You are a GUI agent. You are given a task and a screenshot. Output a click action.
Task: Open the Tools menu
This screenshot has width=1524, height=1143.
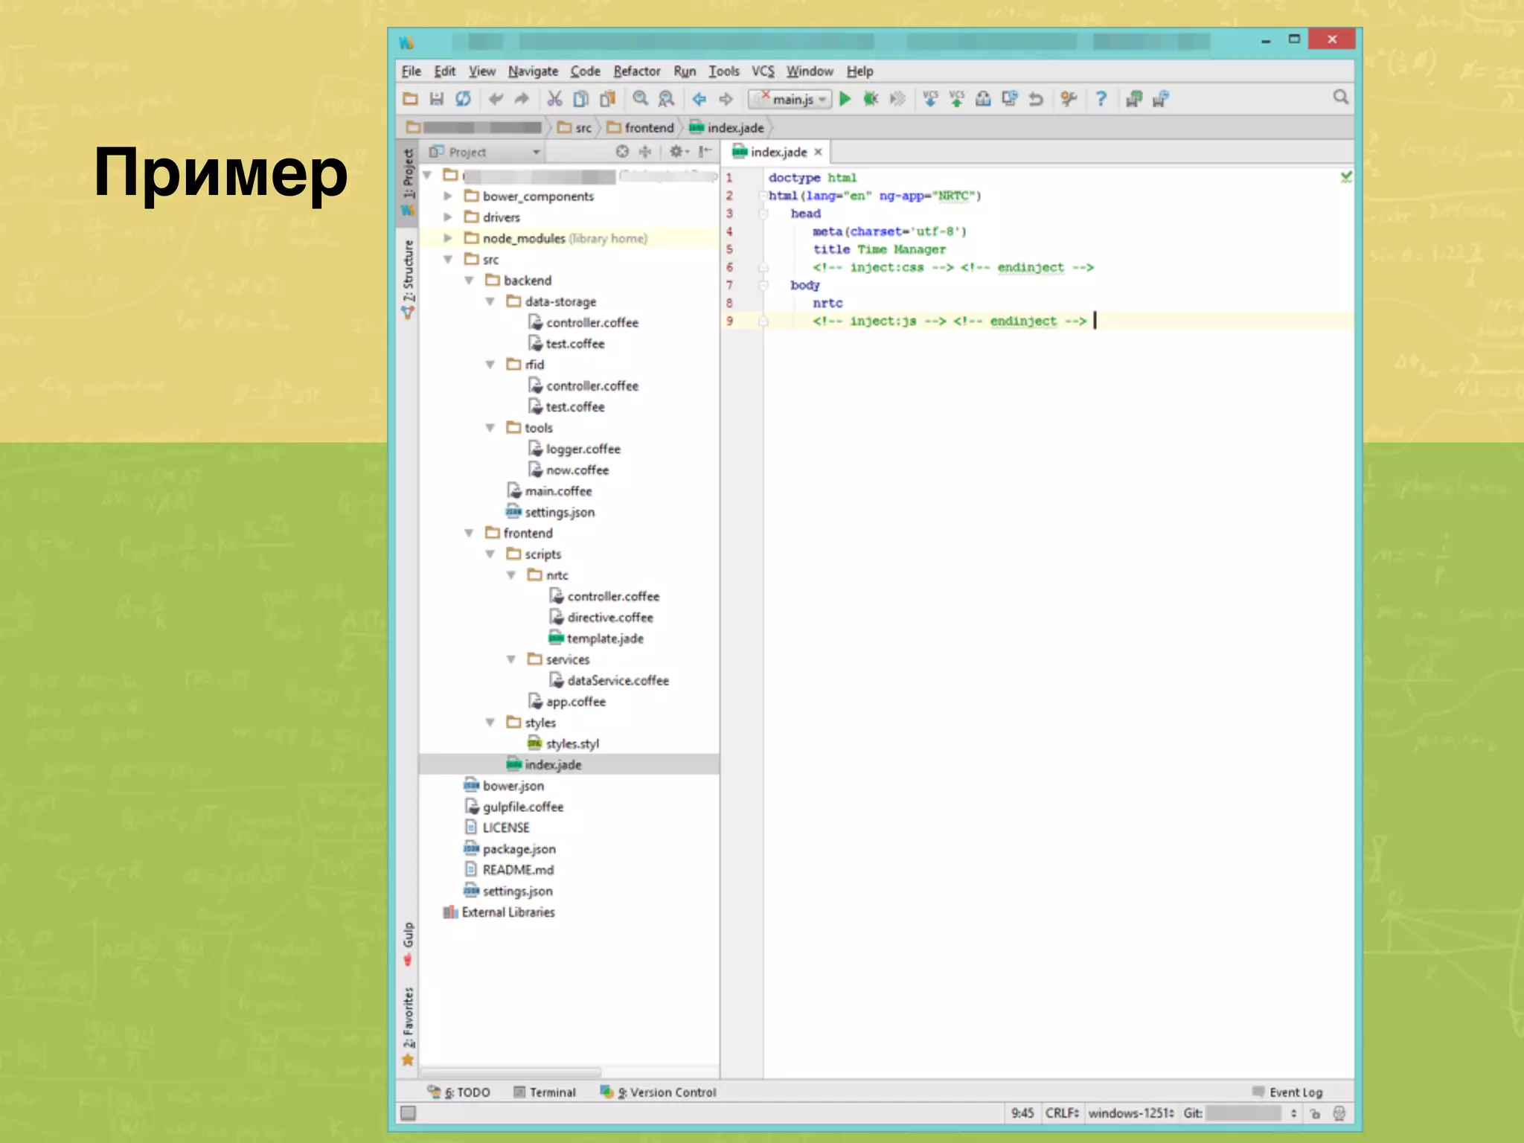click(x=723, y=71)
